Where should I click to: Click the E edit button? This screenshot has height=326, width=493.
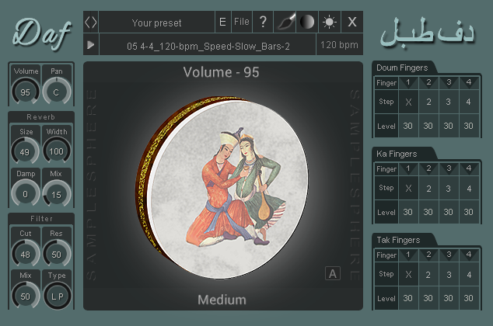click(x=222, y=22)
